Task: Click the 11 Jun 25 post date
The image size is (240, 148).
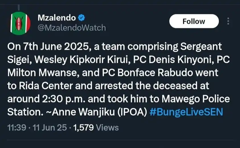Action: pos(50,128)
